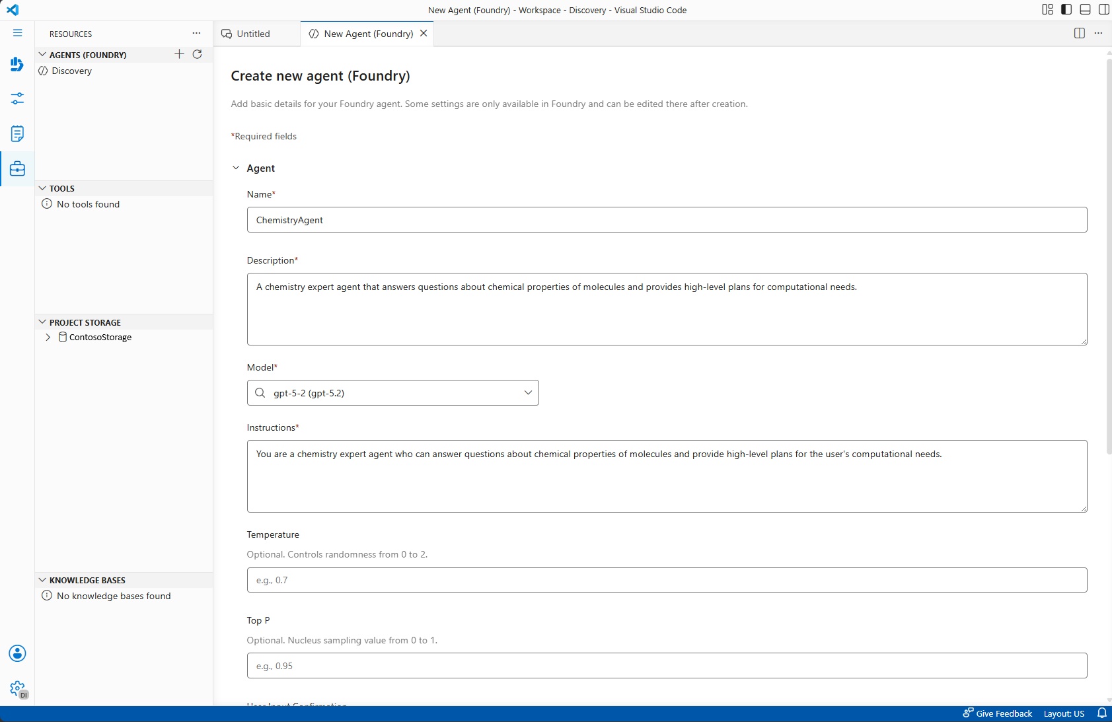Expand the ContosoStorage node
The width and height of the screenshot is (1112, 722).
coord(48,337)
